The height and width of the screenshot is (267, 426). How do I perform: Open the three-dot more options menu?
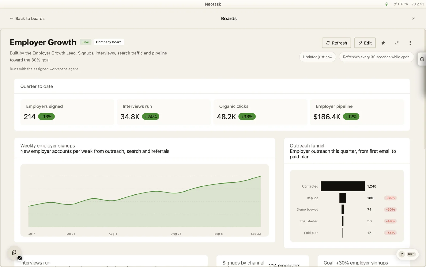pyautogui.click(x=410, y=43)
